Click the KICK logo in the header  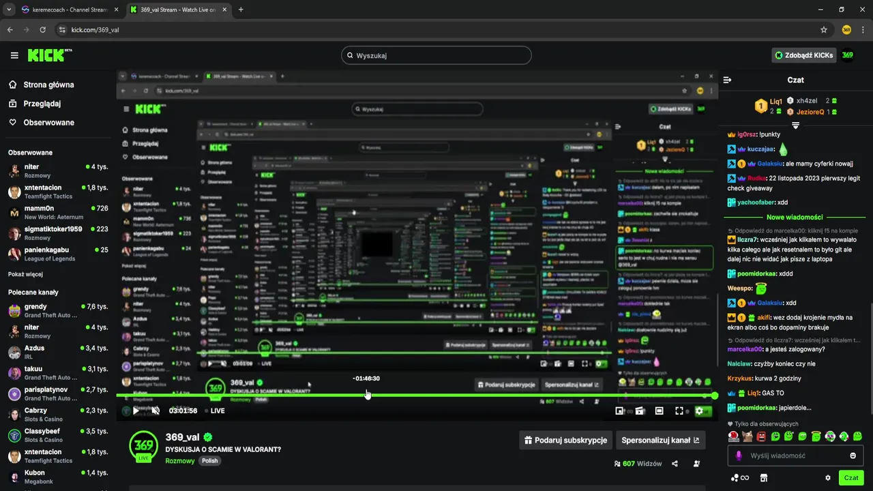coord(50,55)
